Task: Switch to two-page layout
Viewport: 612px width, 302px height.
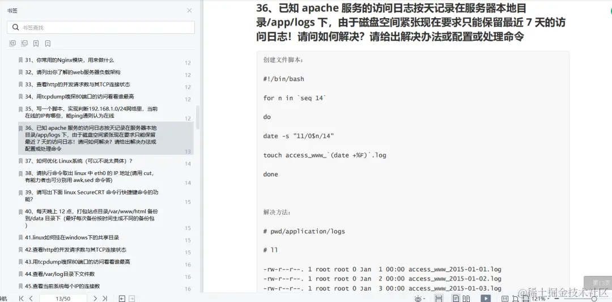Action: pyautogui.click(x=466, y=299)
